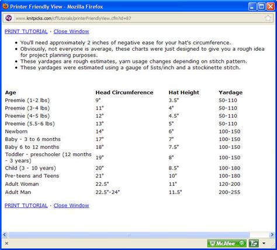Close the add-on bar with the x icon
Image resolution: width=277 pixels, height=250 pixels.
point(6,243)
